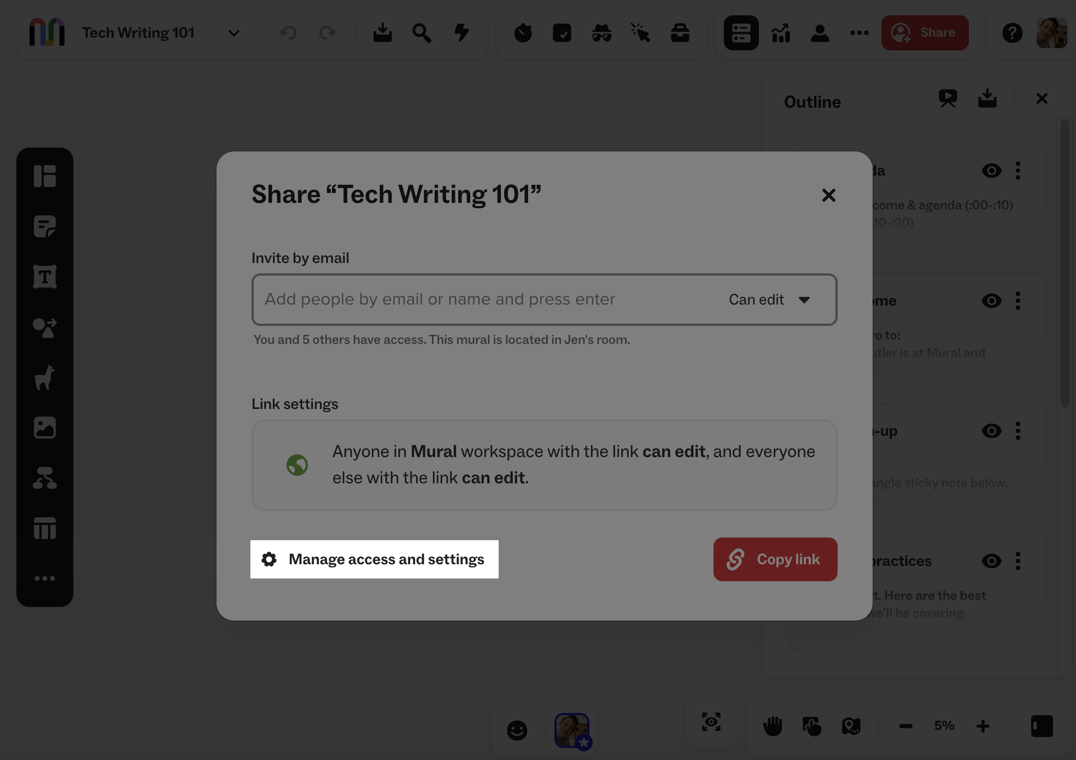The image size is (1076, 760).
Task: Toggle eye icon on second outline item
Action: pos(991,301)
